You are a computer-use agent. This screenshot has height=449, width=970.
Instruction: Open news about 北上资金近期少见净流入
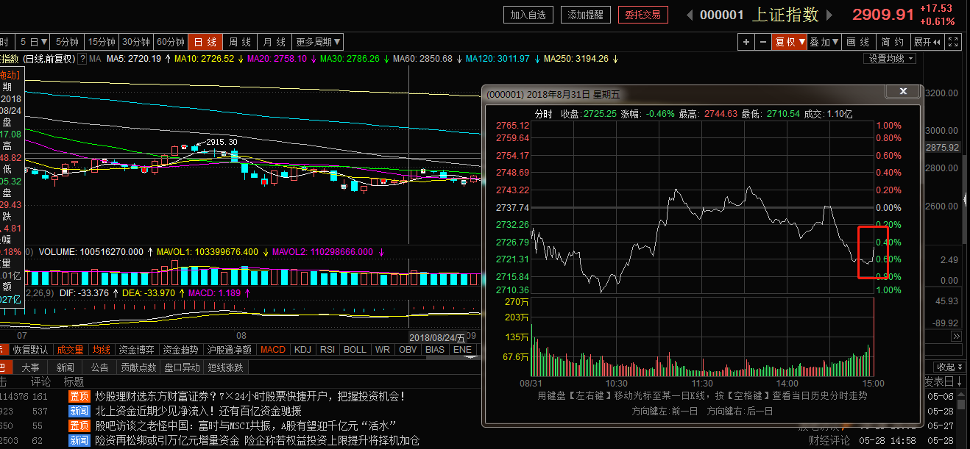click(x=198, y=411)
